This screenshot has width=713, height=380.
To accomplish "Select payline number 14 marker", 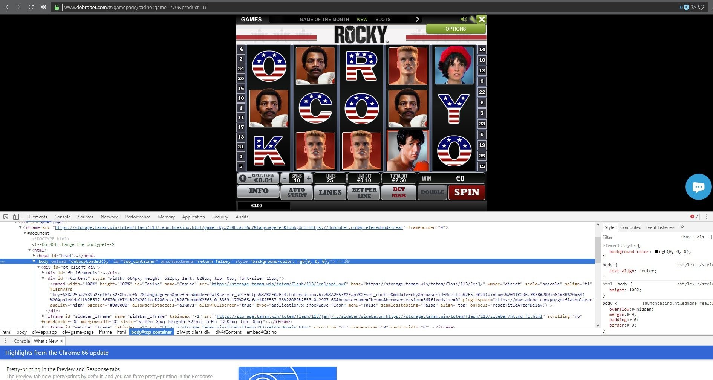I will point(482,50).
